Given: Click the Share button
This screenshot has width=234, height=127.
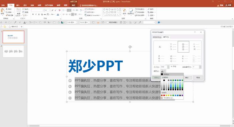Looking at the screenshot, I should [x=228, y=5].
